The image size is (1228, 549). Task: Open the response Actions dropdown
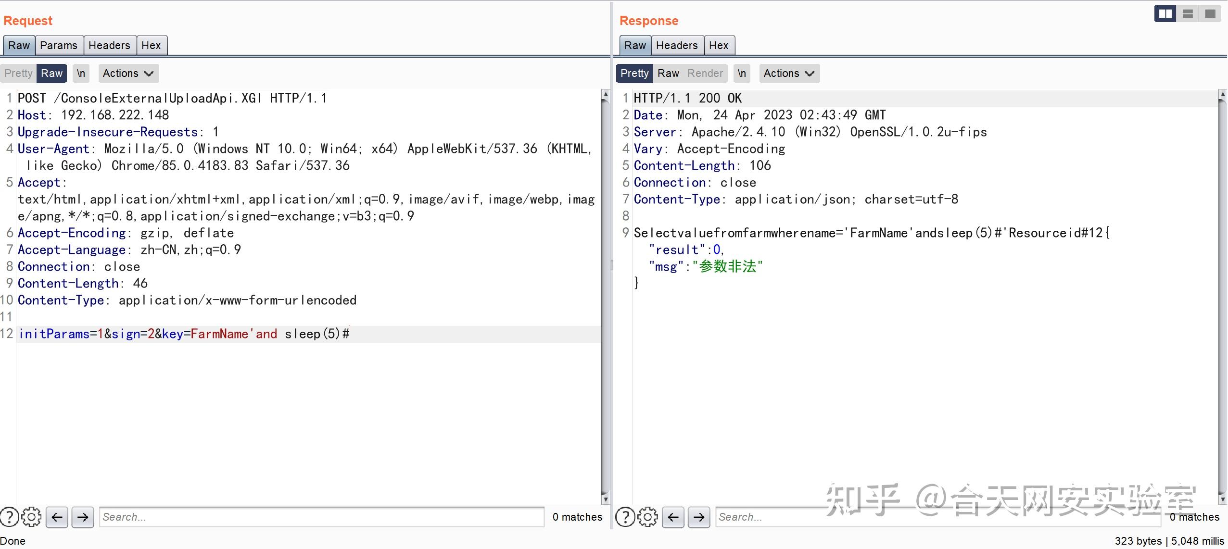(789, 73)
